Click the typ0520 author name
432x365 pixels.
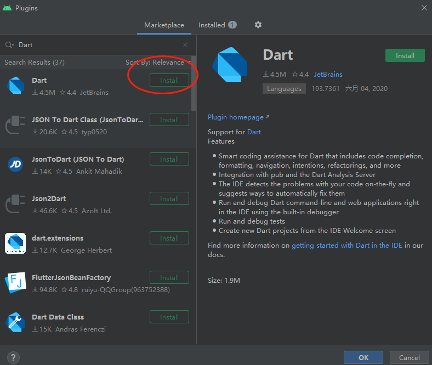click(94, 132)
